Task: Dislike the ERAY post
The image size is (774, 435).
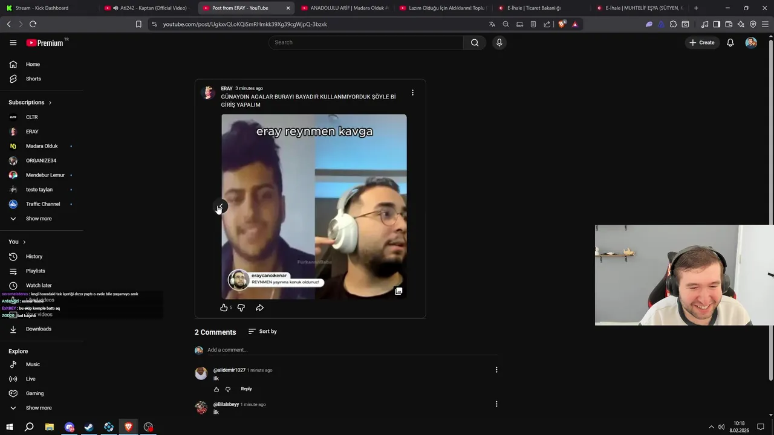Action: click(241, 308)
